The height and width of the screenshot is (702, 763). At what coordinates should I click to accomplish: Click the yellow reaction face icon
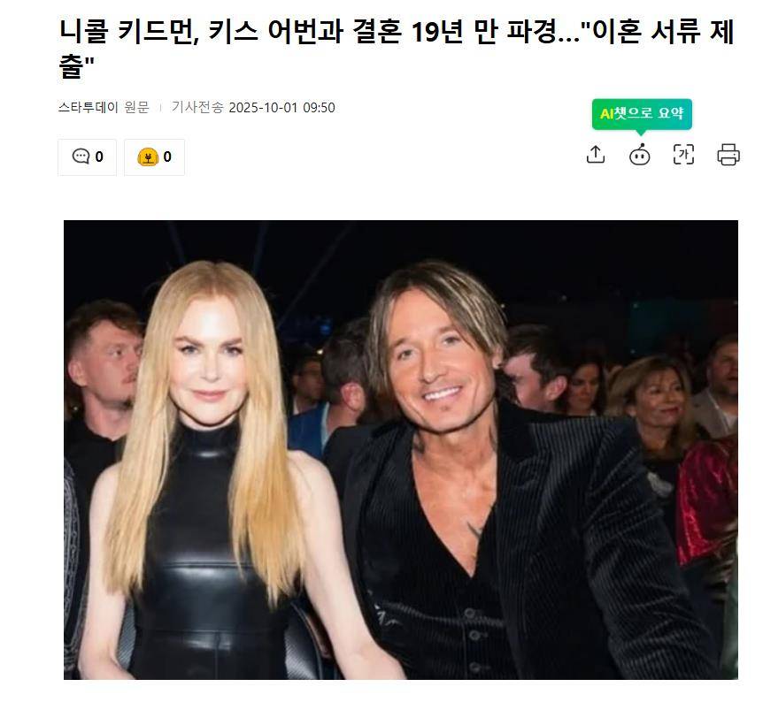coord(148,157)
